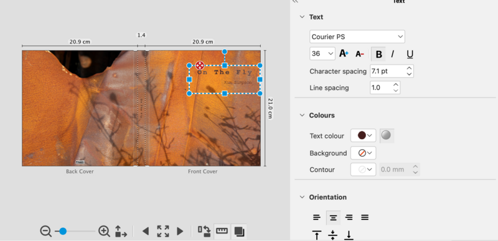The width and height of the screenshot is (498, 241).
Task: Click the swap page layout icon
Action: click(x=204, y=231)
